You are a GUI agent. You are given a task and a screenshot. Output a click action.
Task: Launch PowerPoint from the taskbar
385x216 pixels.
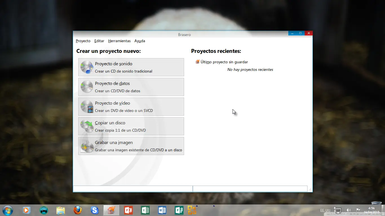[128, 210]
